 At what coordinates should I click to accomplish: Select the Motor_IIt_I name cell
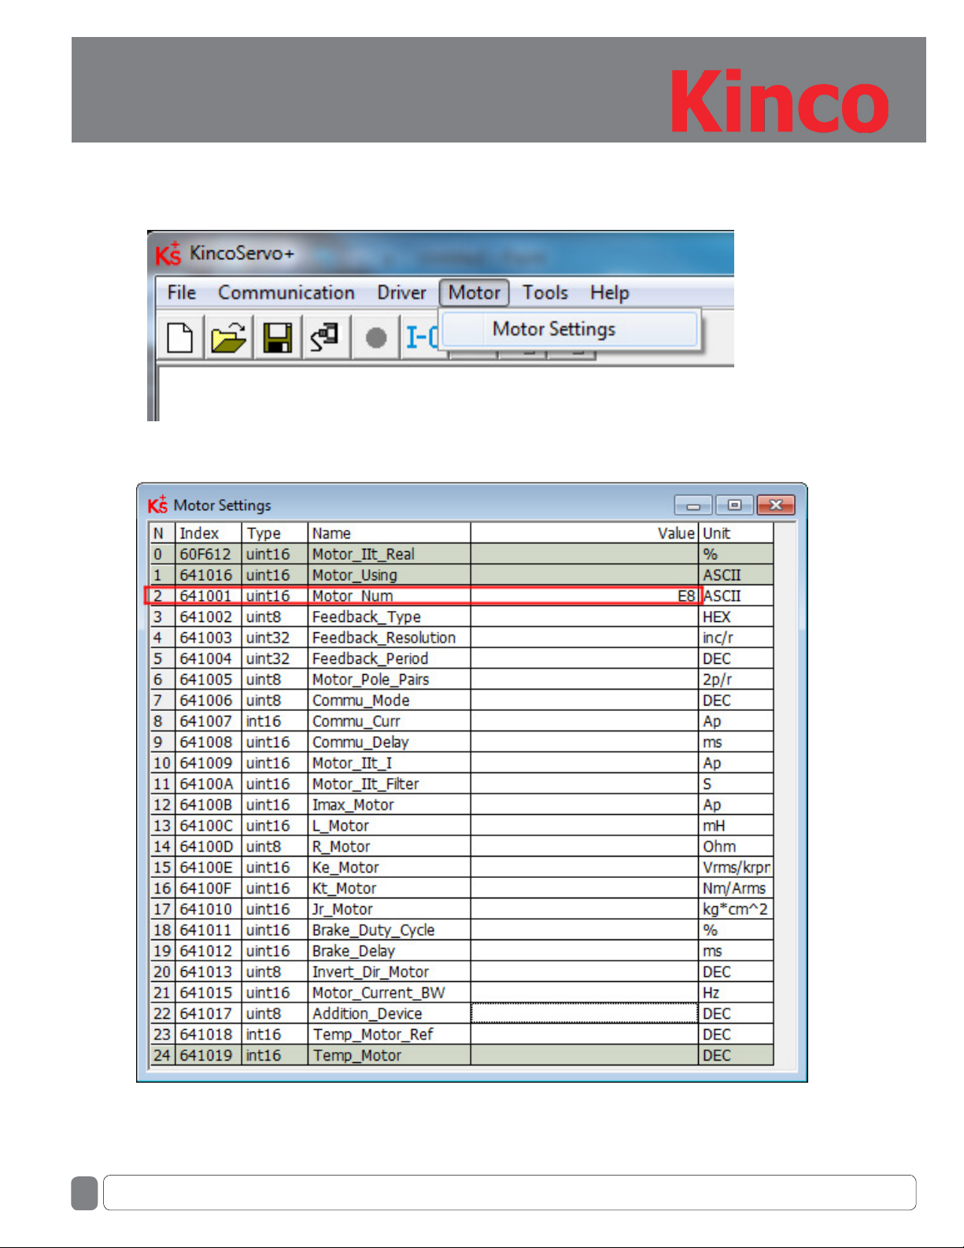(x=389, y=763)
